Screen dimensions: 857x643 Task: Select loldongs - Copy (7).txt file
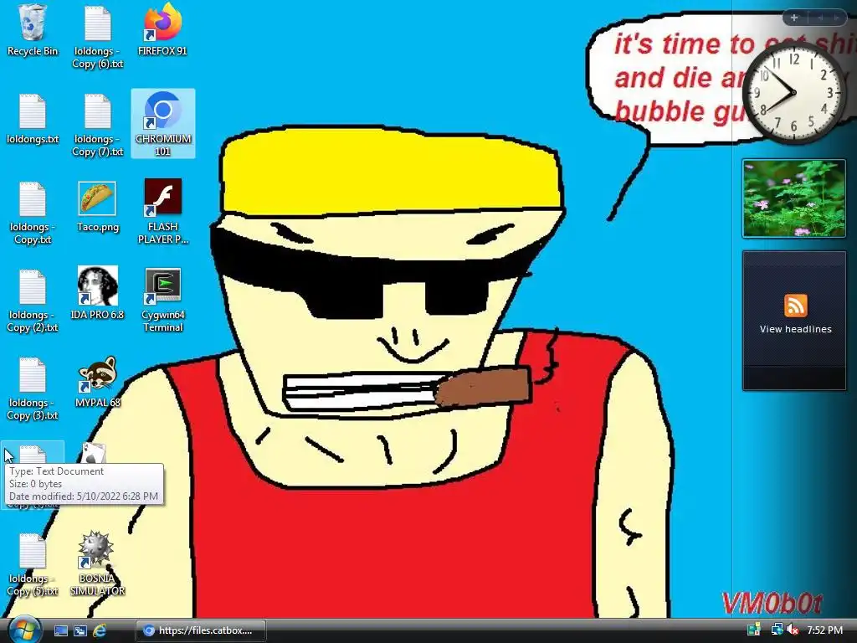(x=97, y=125)
